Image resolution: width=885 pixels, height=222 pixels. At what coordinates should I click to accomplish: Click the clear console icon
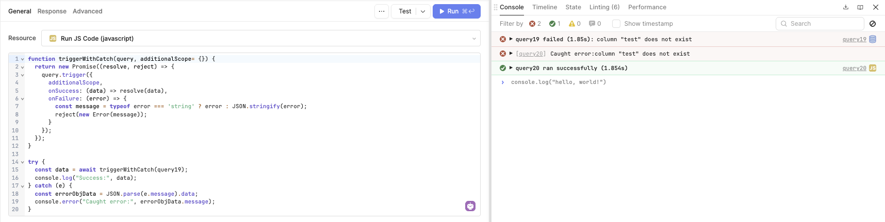pos(873,24)
